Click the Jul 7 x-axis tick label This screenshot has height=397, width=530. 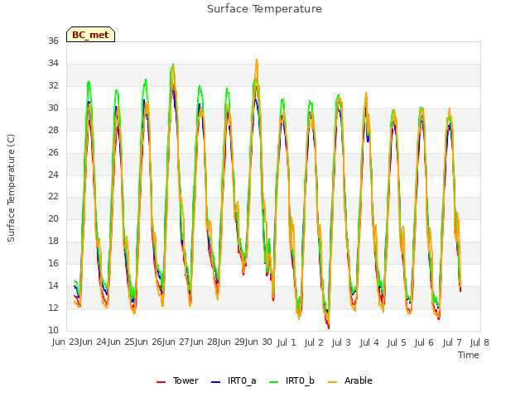452,342
